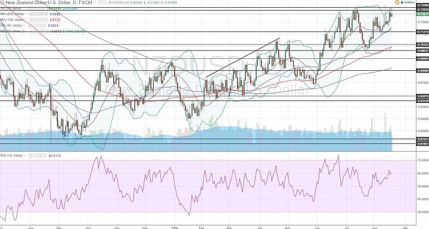Toggle visibility icon of MA (50, close)
Viewport: 429px width, 229px height.
pyautogui.click(x=30, y=26)
